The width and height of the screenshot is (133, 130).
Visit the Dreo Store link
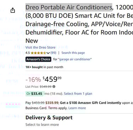point(40,47)
